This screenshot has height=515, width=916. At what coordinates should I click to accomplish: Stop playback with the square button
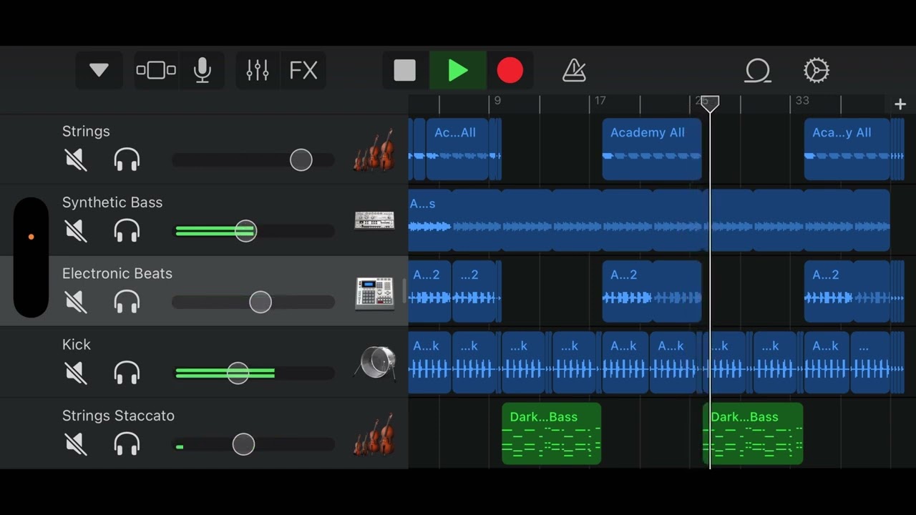405,70
